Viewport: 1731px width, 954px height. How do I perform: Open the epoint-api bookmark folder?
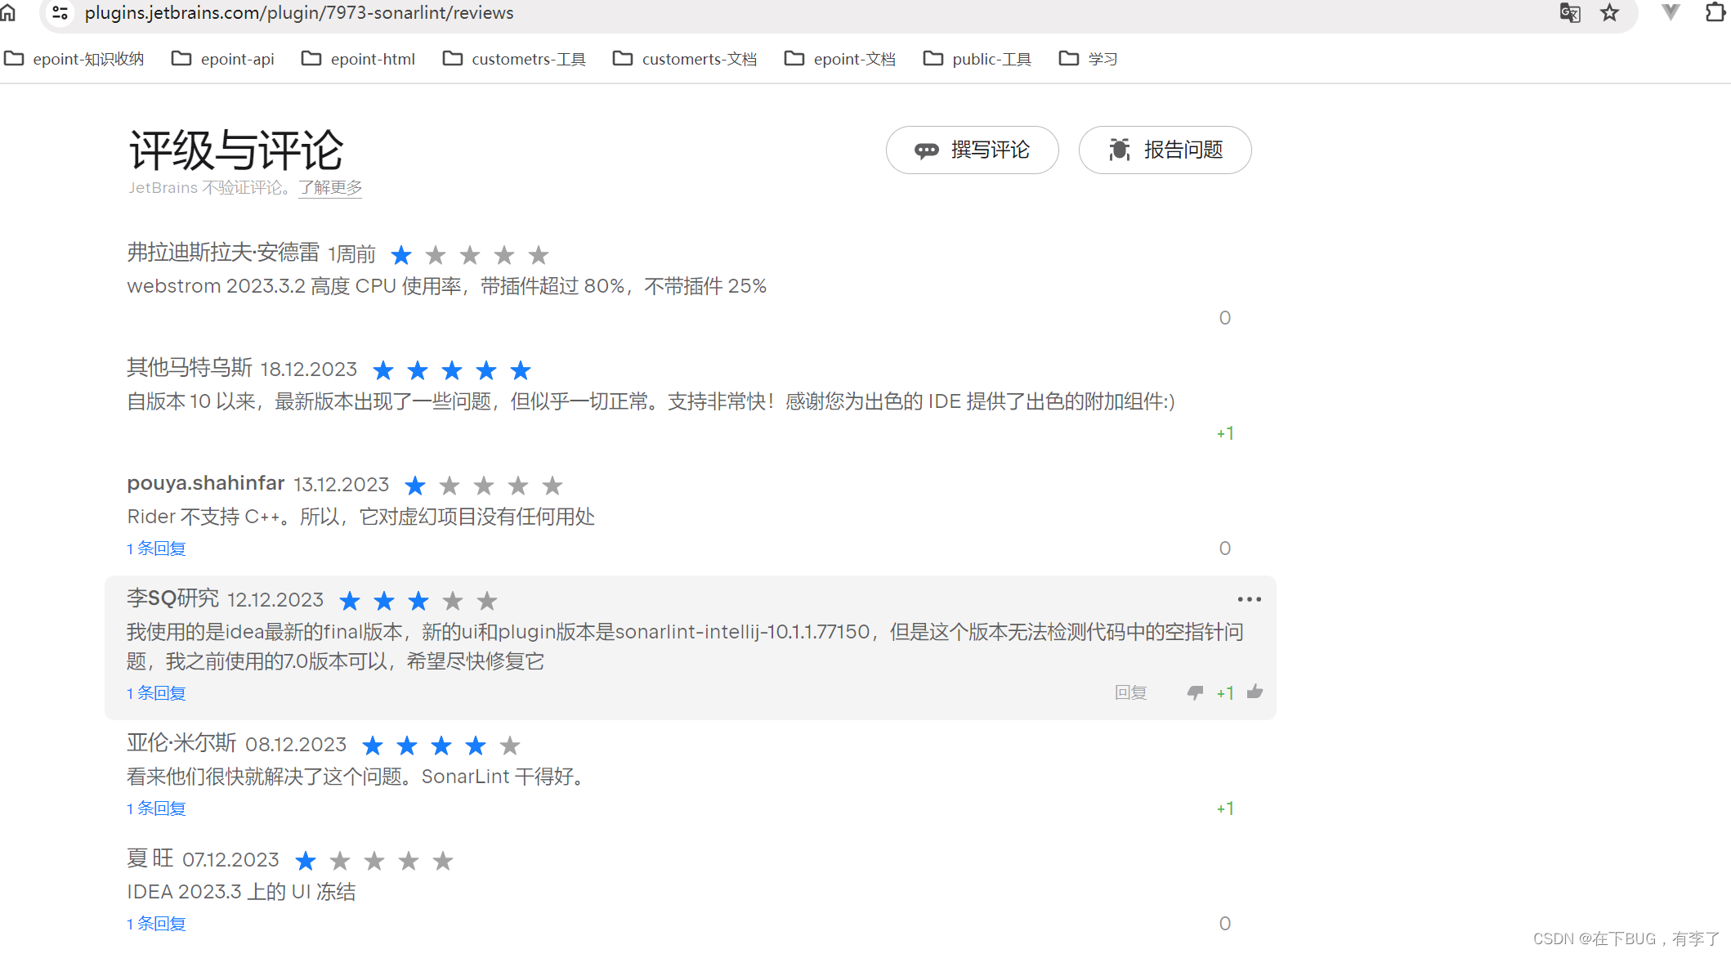[x=222, y=59]
